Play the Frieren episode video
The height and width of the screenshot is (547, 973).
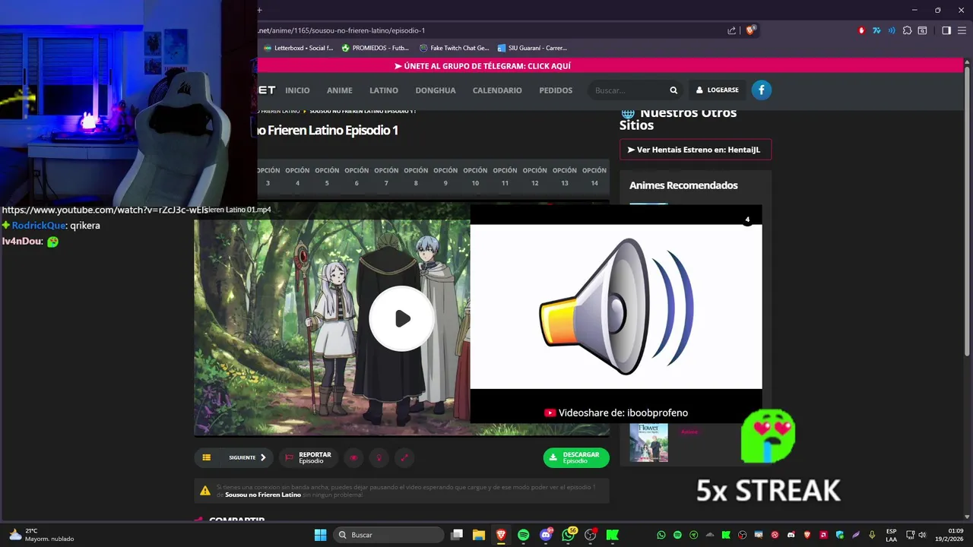tap(401, 318)
